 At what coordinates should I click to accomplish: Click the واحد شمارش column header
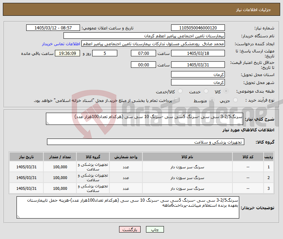(126, 157)
